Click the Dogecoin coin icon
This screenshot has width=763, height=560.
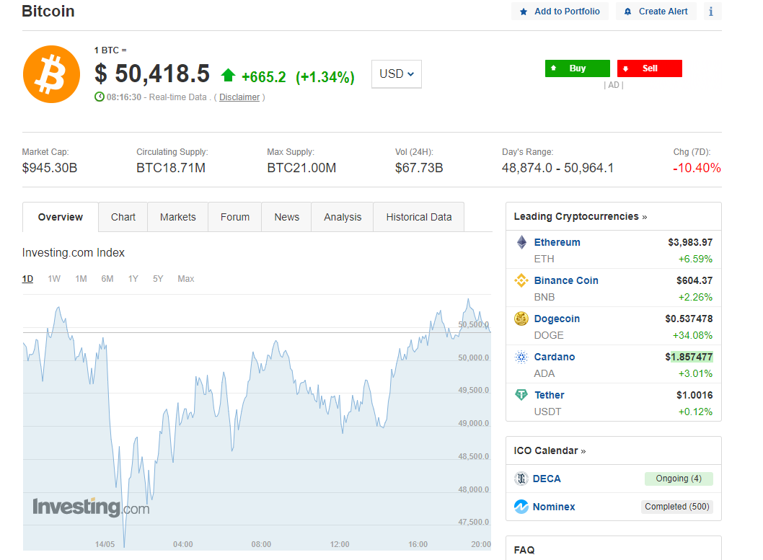point(521,319)
